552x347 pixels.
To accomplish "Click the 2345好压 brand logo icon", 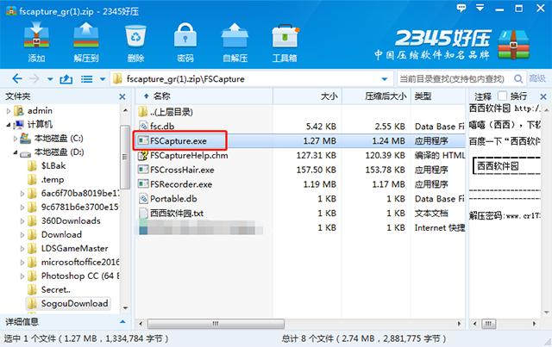I will [x=514, y=45].
